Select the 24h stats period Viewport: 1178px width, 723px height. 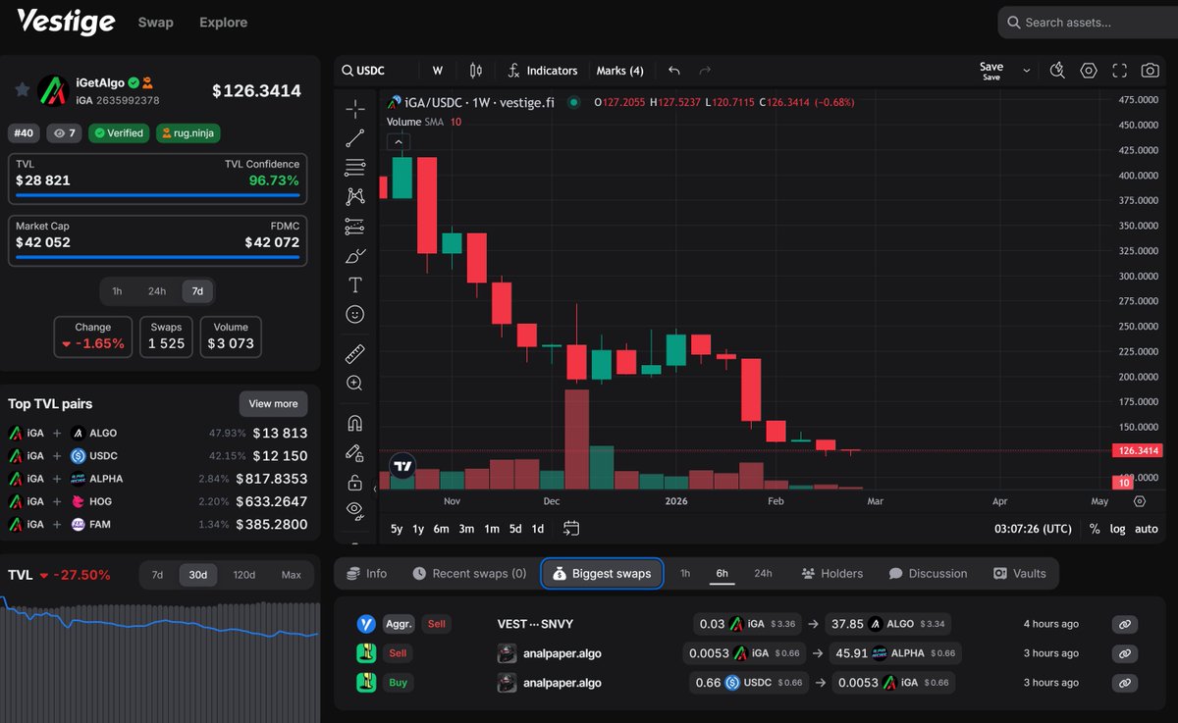[x=157, y=291]
